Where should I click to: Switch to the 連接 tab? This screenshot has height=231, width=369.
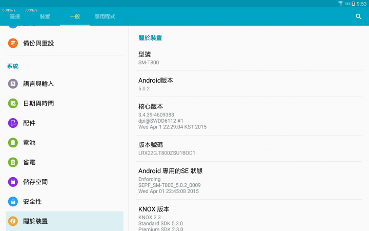pyautogui.click(x=15, y=16)
